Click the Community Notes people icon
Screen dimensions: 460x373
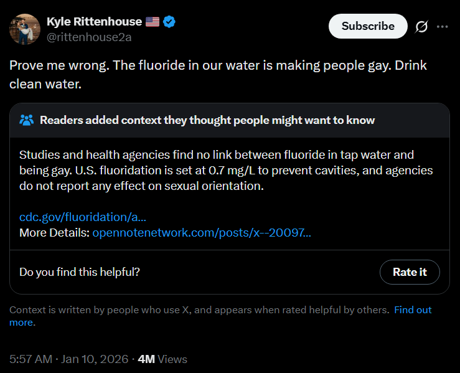coord(27,120)
